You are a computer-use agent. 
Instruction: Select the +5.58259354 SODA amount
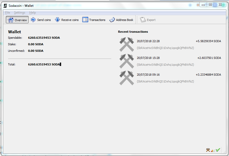coord(208,41)
